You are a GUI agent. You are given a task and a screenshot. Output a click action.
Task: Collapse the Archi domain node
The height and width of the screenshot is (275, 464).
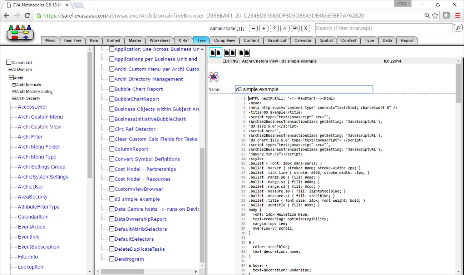tap(11, 78)
